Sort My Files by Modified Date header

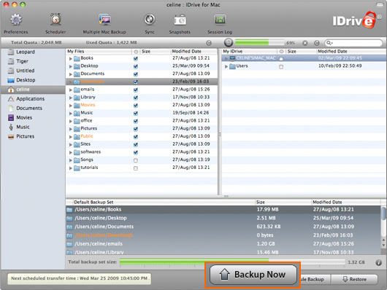[x=193, y=51]
